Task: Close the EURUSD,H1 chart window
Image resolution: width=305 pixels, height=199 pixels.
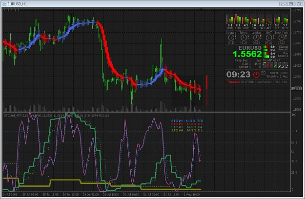Action: pos(299,4)
